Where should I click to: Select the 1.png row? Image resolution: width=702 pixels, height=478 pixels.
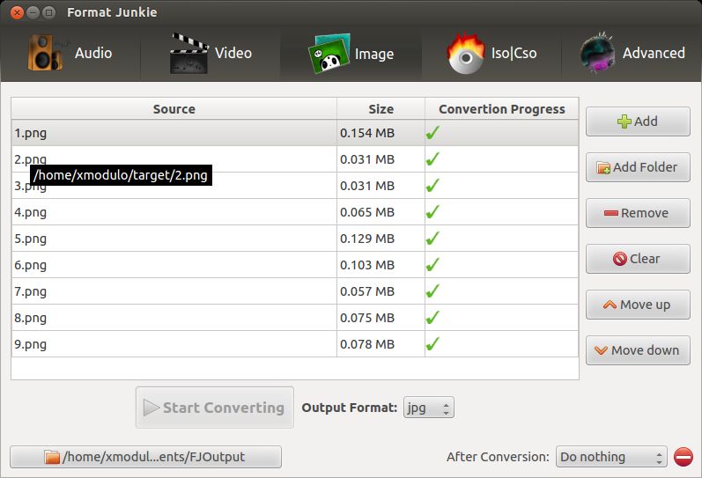tap(295, 133)
